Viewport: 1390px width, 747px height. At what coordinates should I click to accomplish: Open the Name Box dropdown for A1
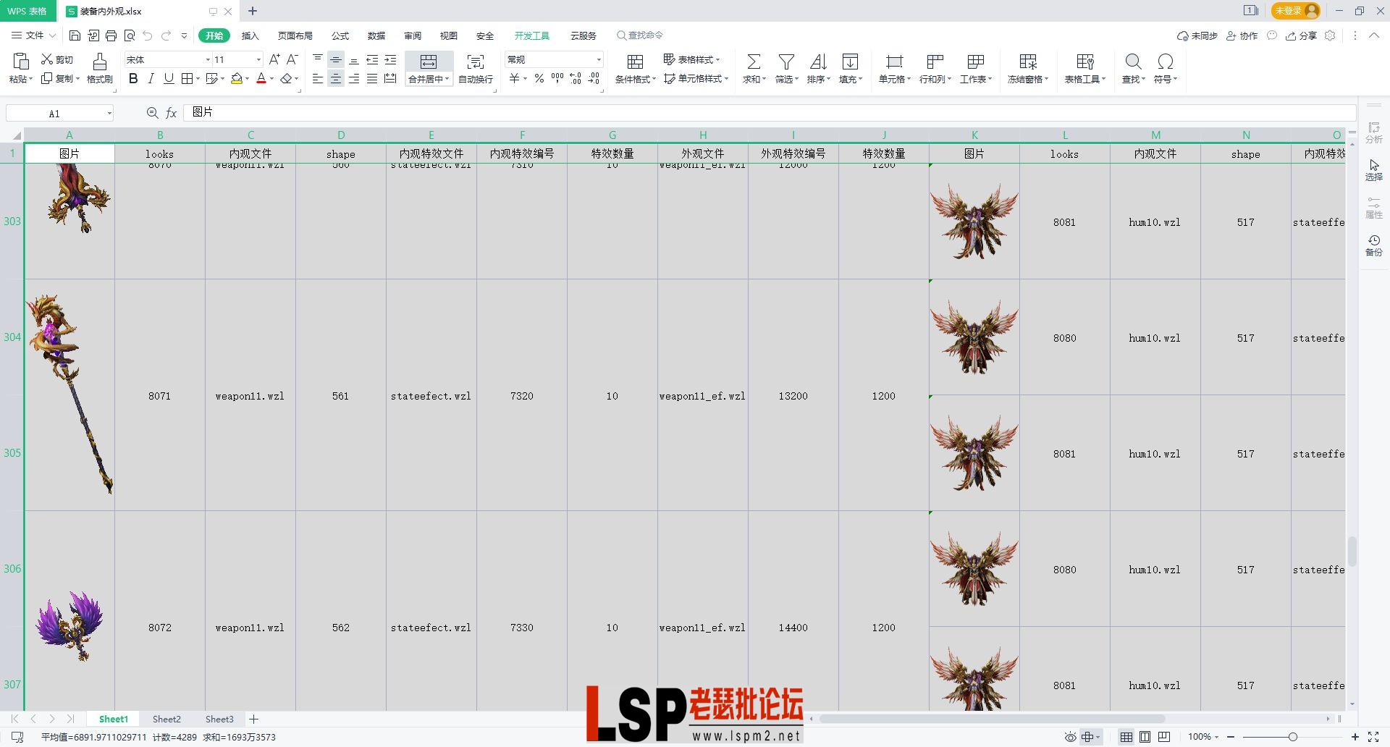(109, 113)
